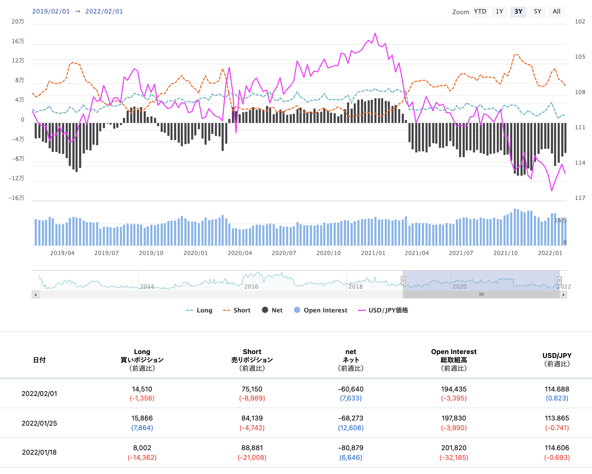592x474 pixels.
Task: Toggle the Net series legend
Action: (272, 310)
